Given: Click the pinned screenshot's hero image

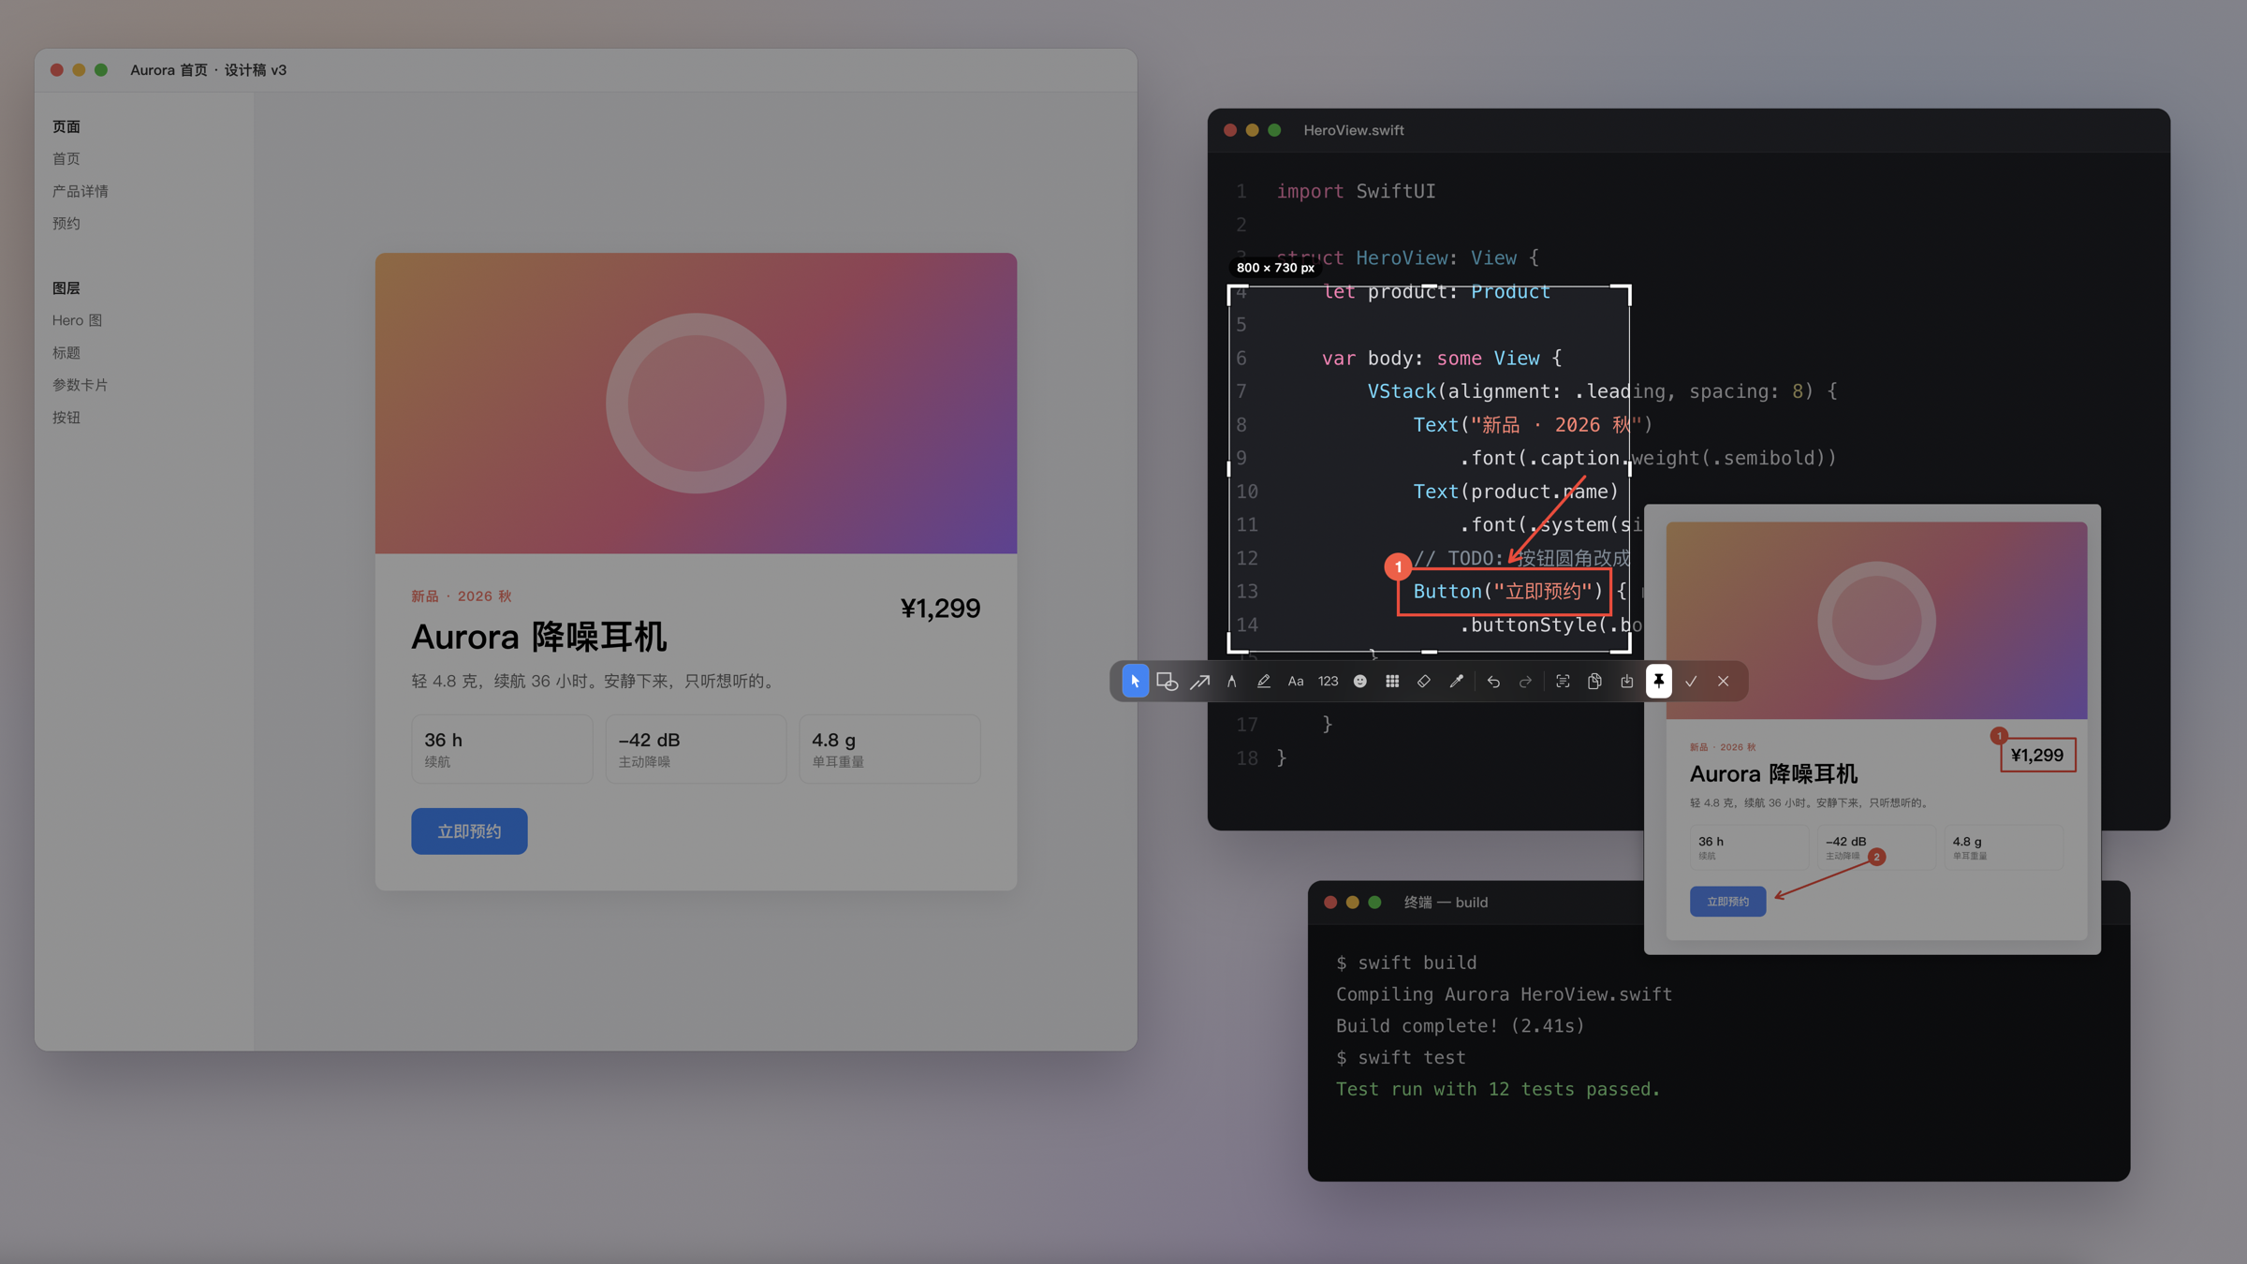Looking at the screenshot, I should [x=1876, y=621].
